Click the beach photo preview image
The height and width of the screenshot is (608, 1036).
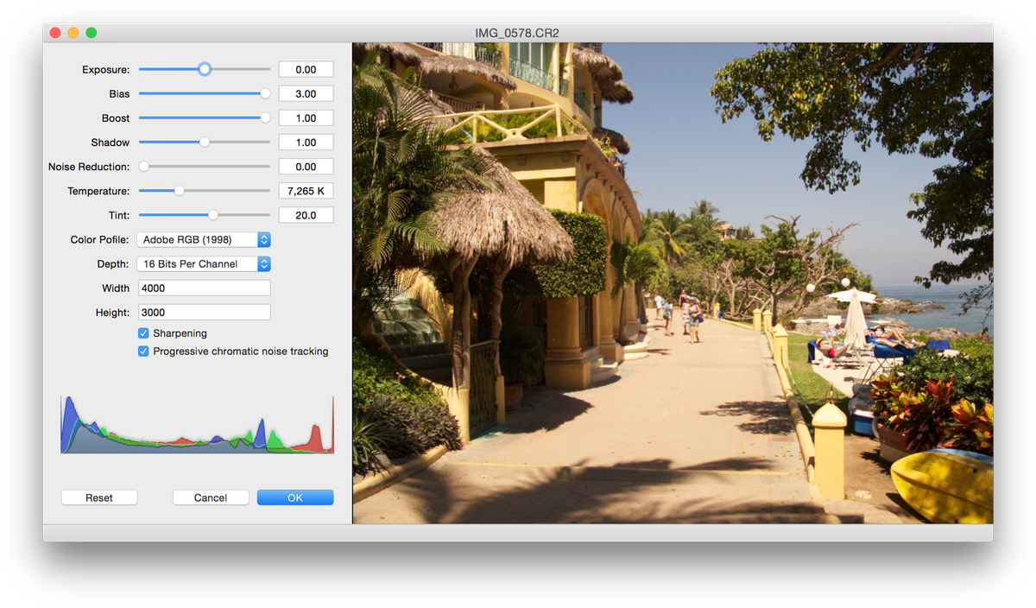pyautogui.click(x=673, y=283)
